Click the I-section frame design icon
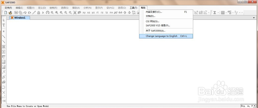The width and height of the screenshot is (258, 108). [215, 12]
